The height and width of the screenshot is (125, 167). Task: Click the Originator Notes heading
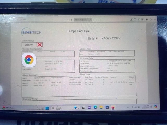(30, 99)
